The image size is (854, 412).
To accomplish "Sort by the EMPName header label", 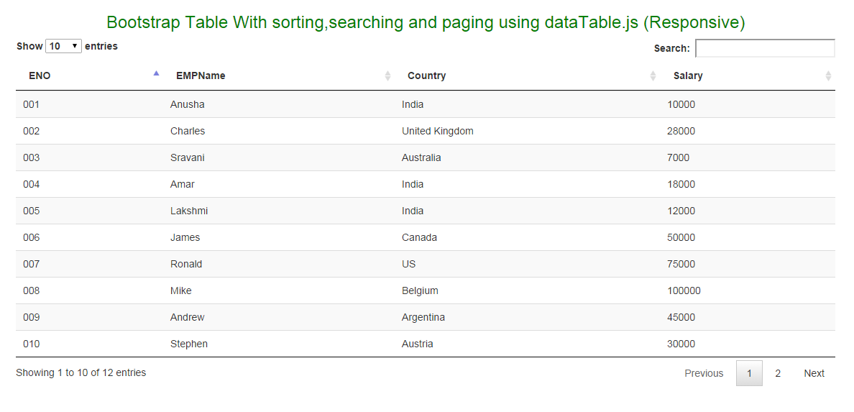I will (201, 75).
